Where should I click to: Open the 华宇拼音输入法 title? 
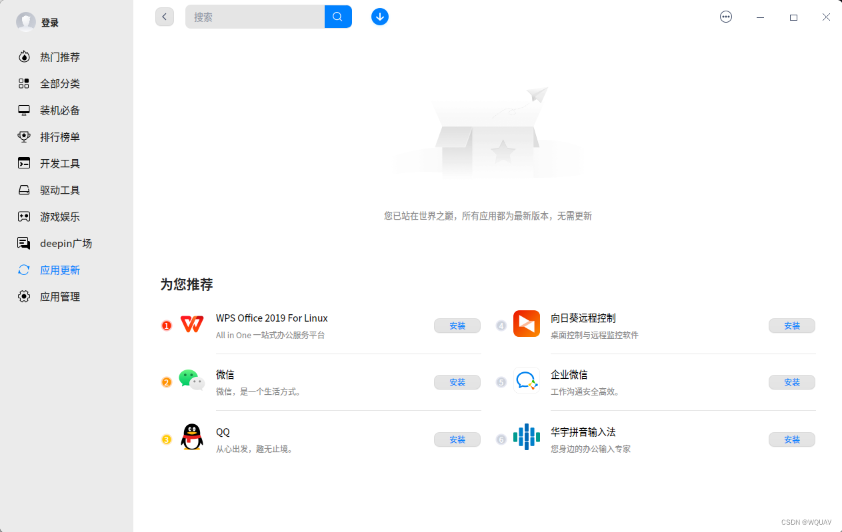point(583,432)
